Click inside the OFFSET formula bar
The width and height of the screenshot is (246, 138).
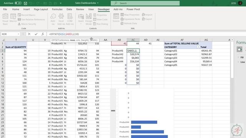146,34
